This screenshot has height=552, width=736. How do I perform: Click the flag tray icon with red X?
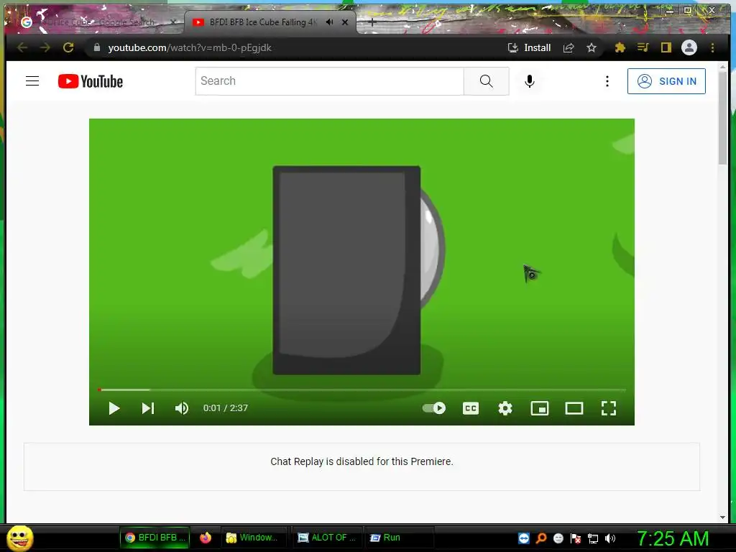tap(576, 538)
